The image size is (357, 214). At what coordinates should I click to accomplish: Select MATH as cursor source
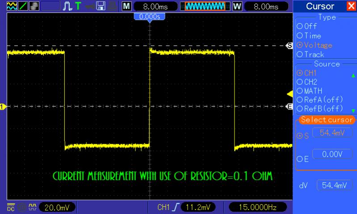tap(310, 91)
